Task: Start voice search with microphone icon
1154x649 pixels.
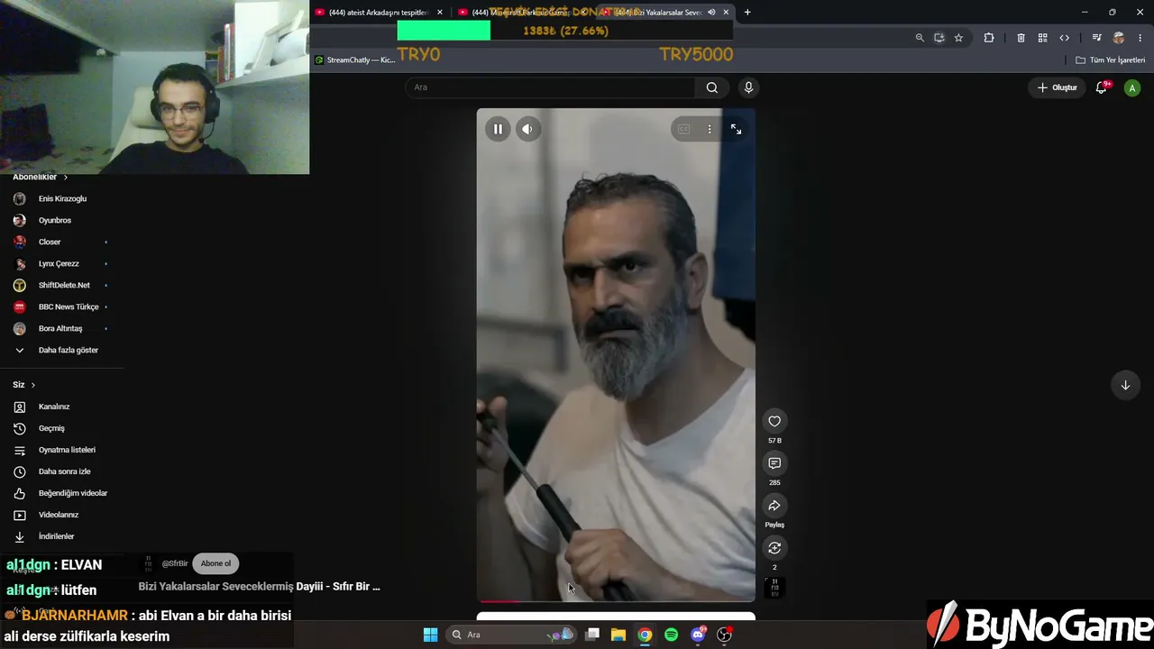Action: 748,87
